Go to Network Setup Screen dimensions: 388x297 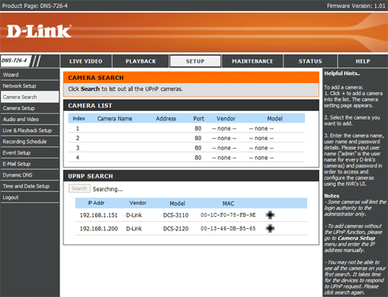tap(29, 86)
